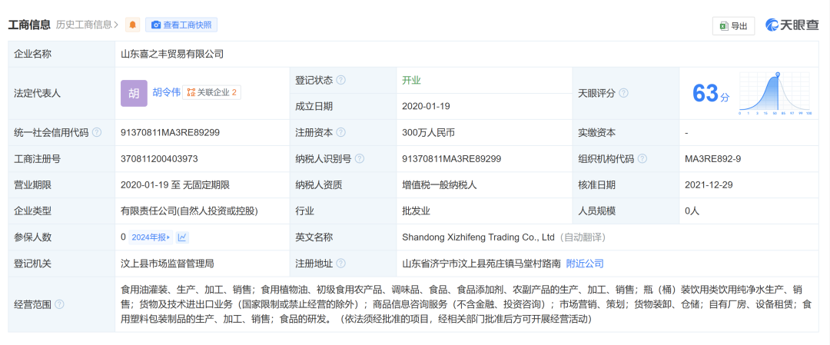Select 增值税一般纳税人 taxpayer qualification
This screenshot has width=830, height=345.
440,184
